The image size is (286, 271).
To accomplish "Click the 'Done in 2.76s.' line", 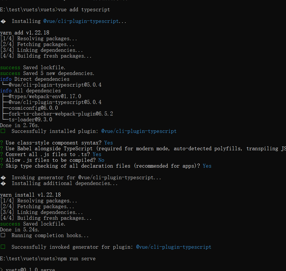I will 19,125.
